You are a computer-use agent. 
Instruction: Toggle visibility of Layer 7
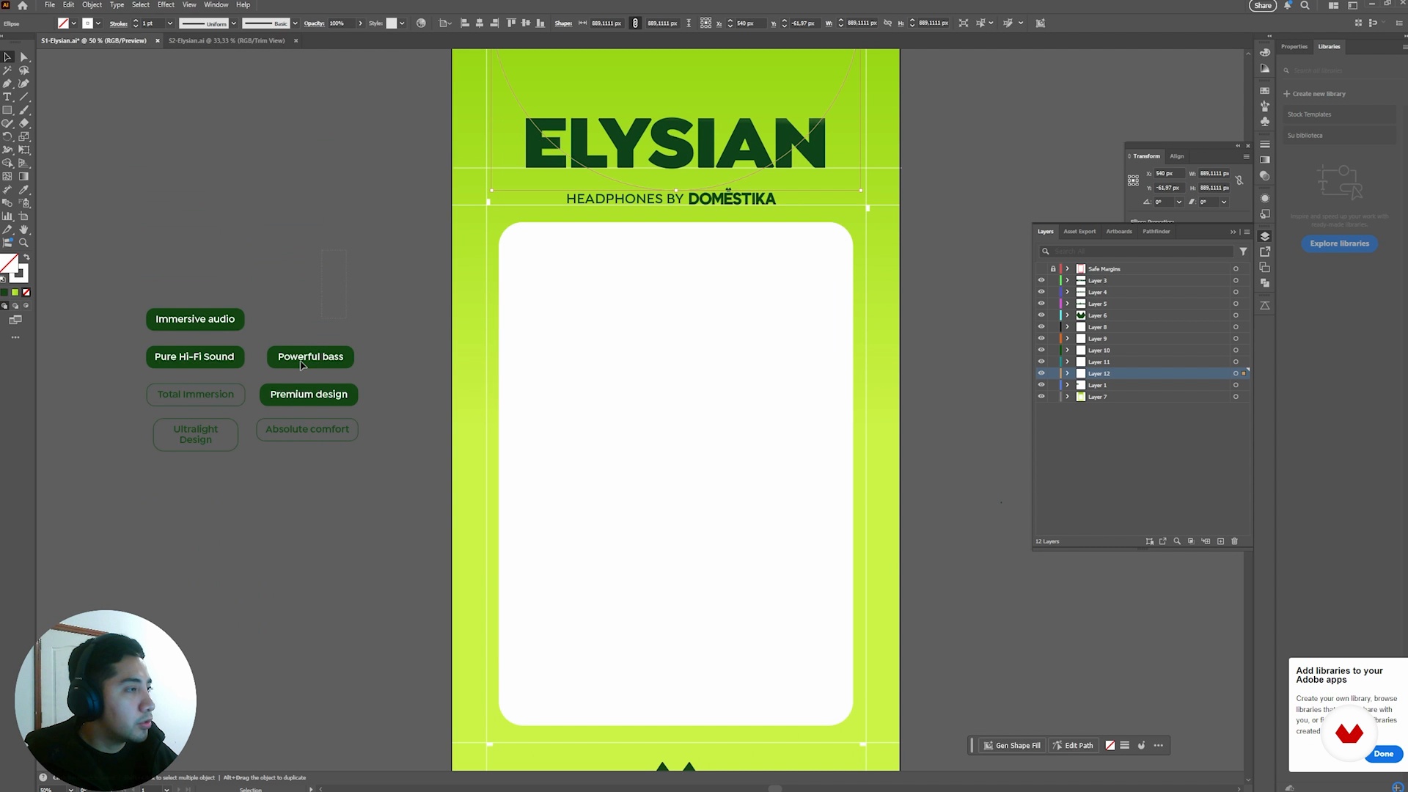pyautogui.click(x=1041, y=397)
